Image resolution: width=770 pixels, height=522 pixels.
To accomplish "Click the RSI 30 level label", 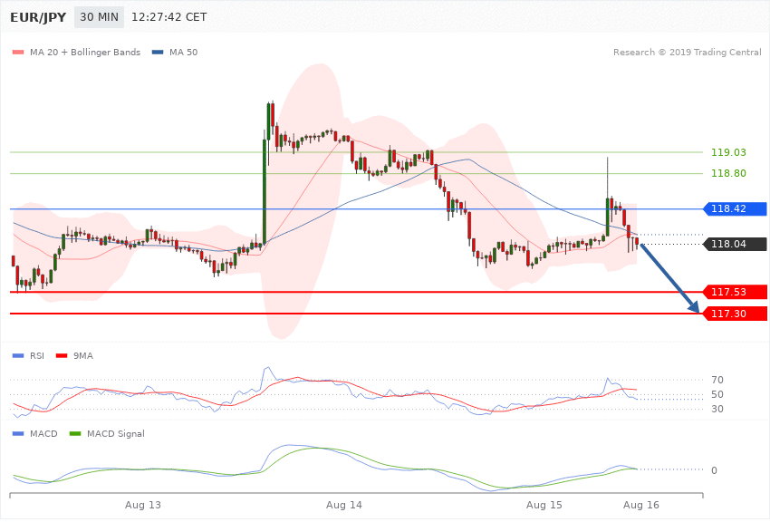I will 717,409.
